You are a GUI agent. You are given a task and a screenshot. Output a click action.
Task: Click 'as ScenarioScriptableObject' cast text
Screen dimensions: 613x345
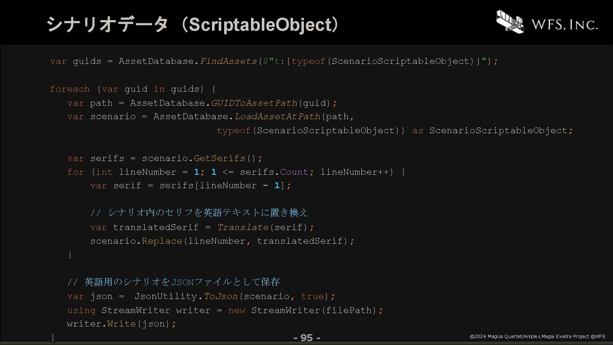pos(489,130)
